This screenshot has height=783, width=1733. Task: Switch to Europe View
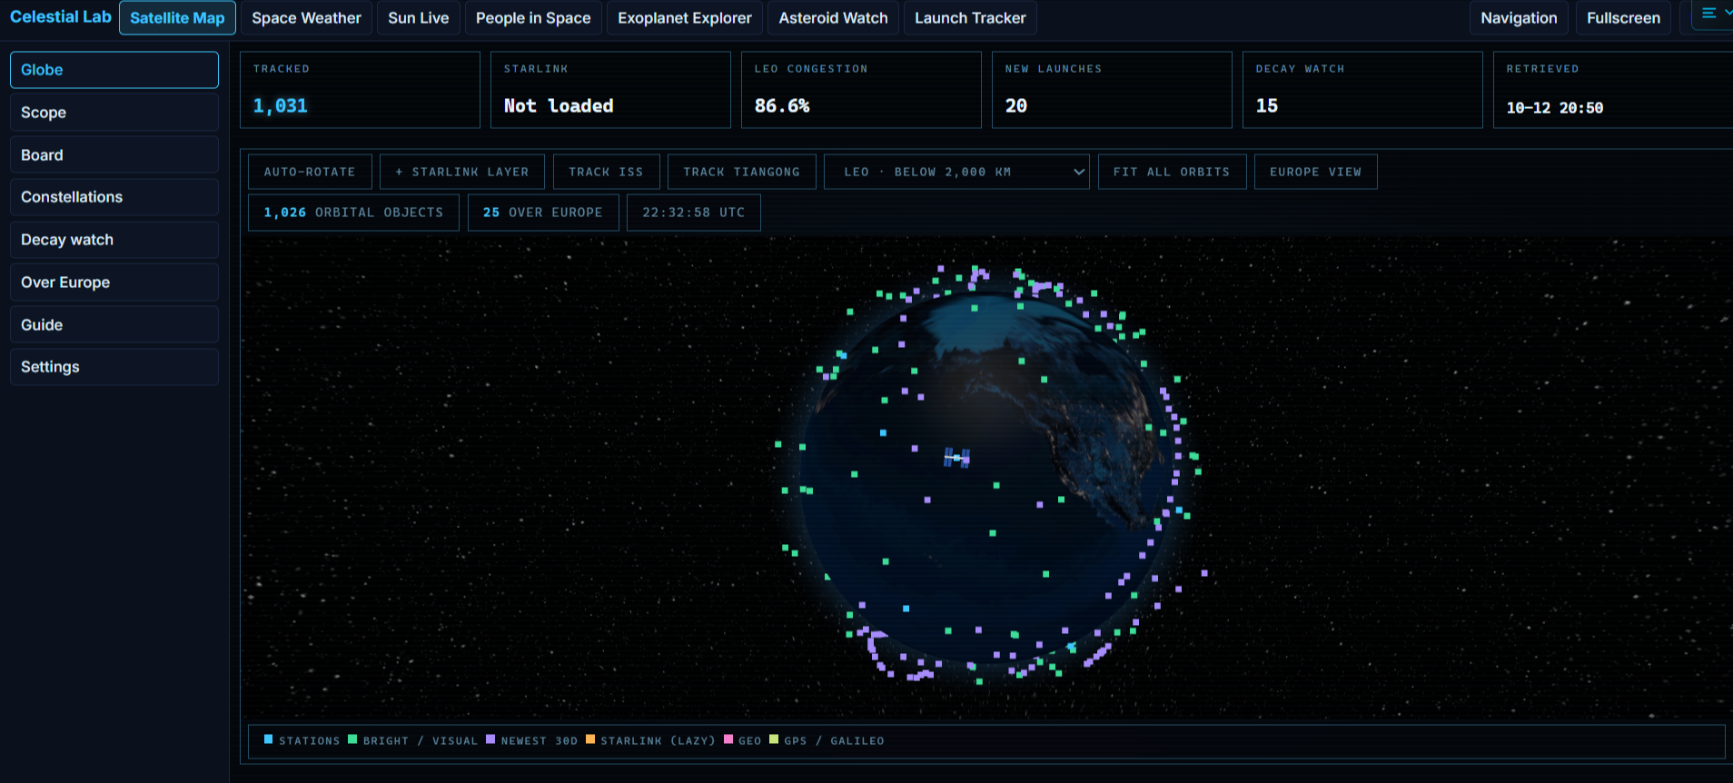(x=1315, y=172)
